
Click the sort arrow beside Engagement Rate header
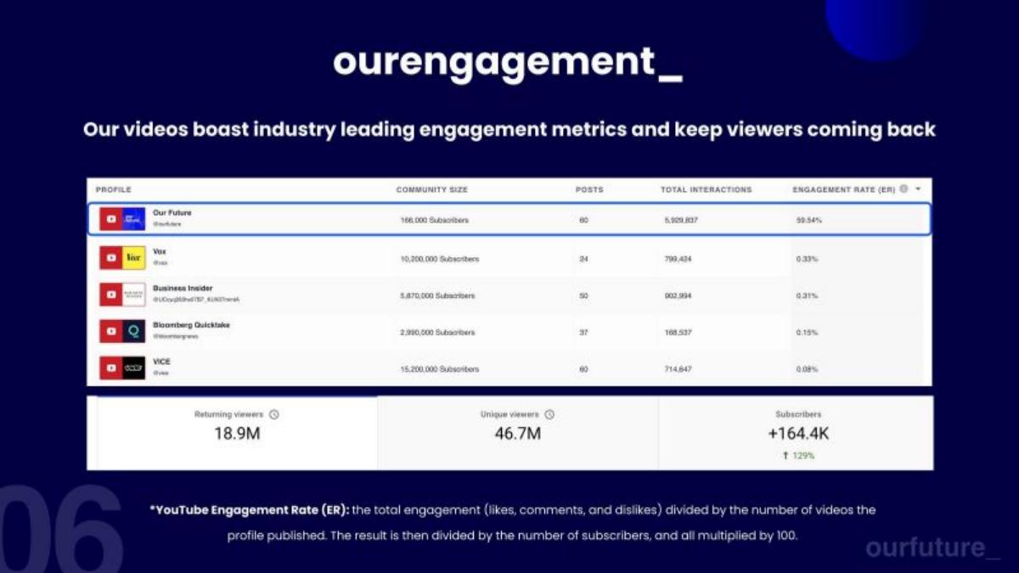(918, 189)
